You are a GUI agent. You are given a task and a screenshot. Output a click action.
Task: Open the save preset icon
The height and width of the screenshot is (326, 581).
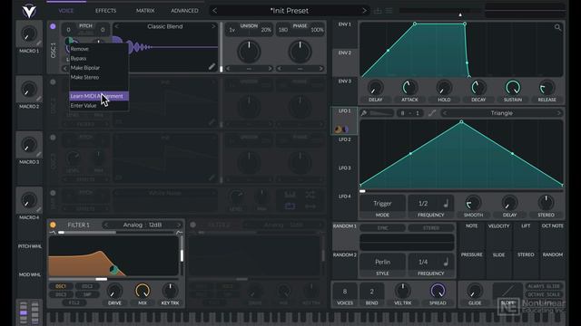[x=378, y=11]
